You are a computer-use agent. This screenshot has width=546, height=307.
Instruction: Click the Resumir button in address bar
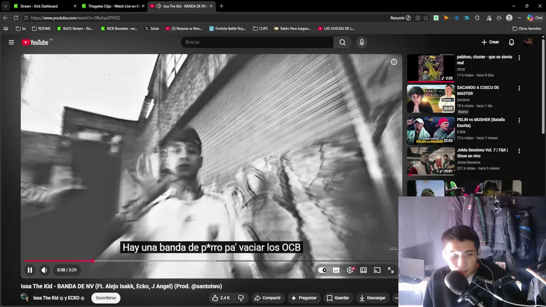(400, 18)
